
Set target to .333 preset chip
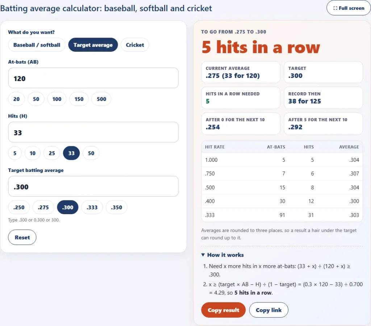click(92, 207)
